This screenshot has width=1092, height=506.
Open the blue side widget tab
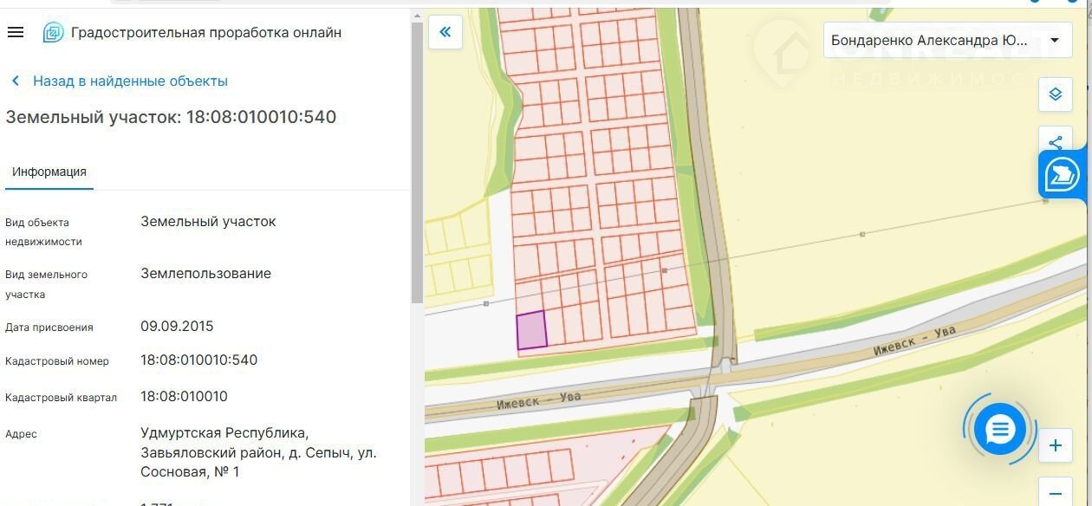click(x=1063, y=174)
